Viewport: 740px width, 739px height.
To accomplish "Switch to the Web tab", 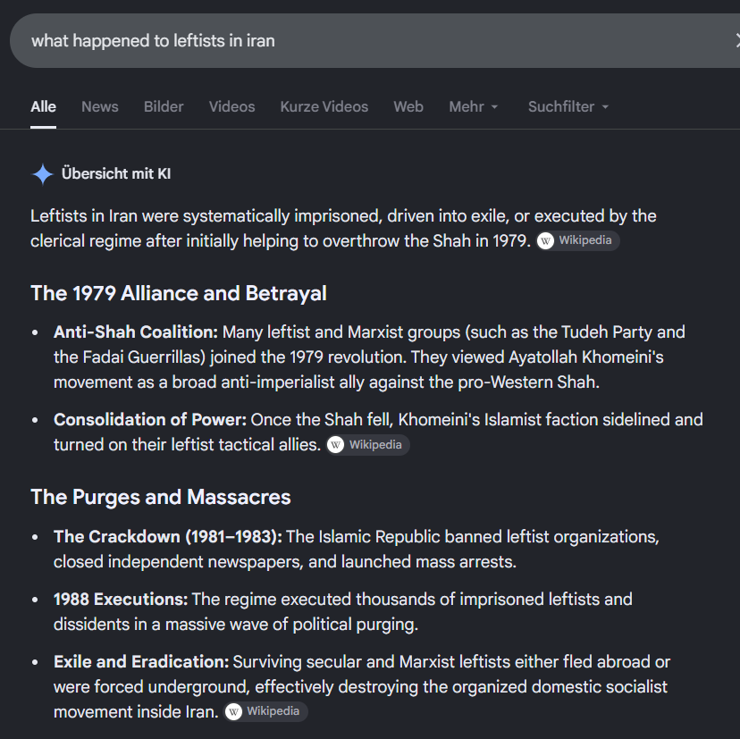I will (408, 106).
